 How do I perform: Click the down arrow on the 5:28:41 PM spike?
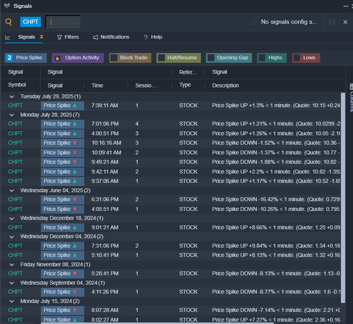coord(75,273)
